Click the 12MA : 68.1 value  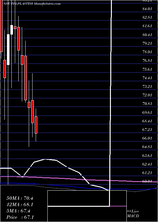tap(20, 204)
